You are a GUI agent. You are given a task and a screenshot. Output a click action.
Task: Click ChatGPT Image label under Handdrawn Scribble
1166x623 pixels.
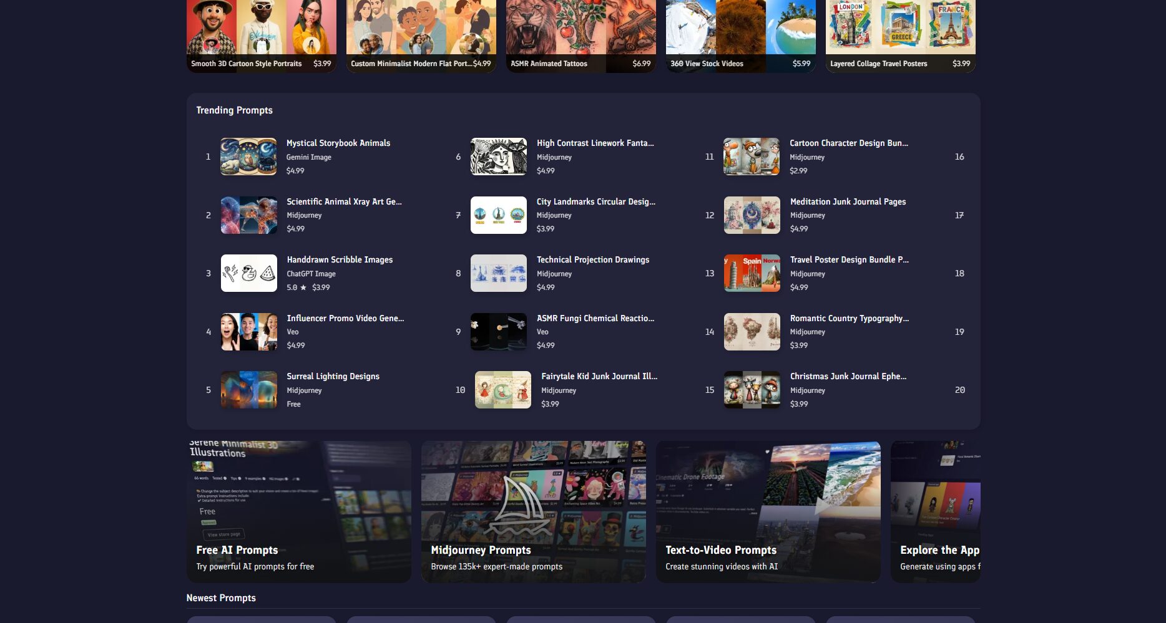pos(311,274)
